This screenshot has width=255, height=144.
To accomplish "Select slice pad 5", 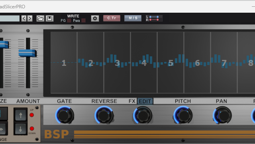I will [x=171, y=63].
